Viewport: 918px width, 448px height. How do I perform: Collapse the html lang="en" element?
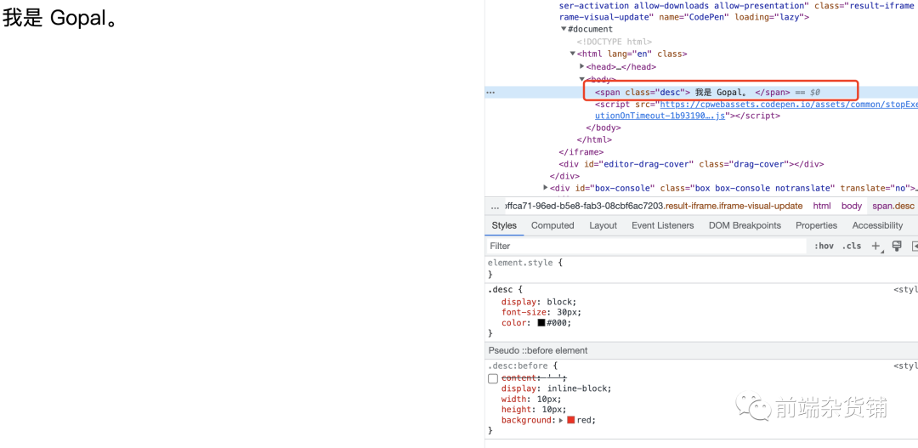[x=573, y=54]
